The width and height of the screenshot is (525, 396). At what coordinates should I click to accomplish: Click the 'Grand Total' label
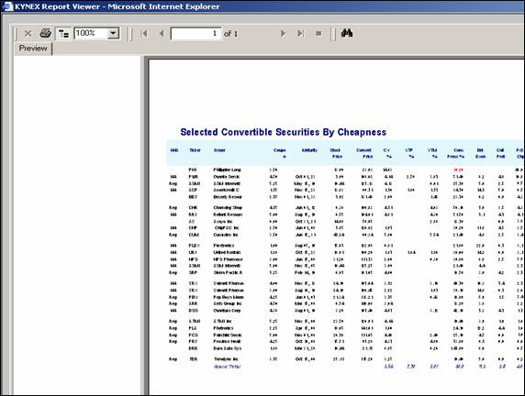[228, 367]
